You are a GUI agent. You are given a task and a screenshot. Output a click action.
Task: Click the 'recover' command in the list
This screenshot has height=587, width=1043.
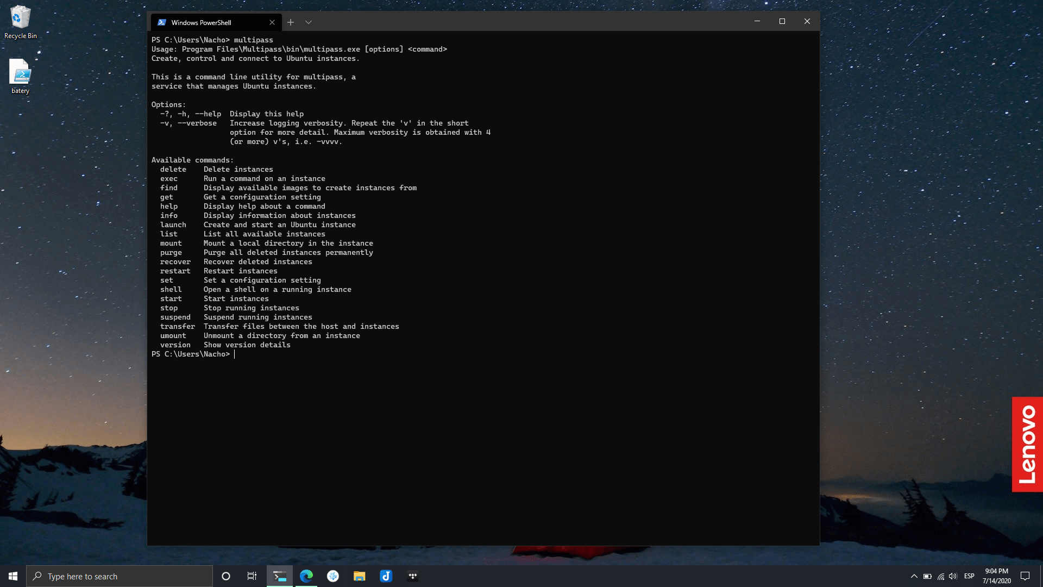coord(175,262)
